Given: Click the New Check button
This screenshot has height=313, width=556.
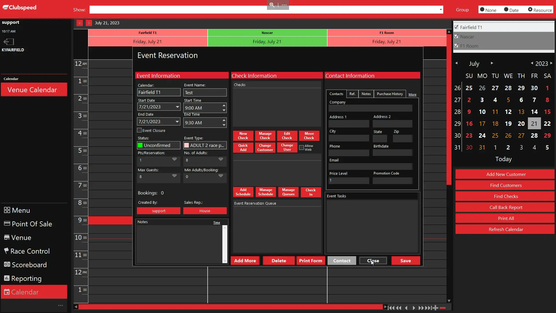Looking at the screenshot, I should 243,136.
